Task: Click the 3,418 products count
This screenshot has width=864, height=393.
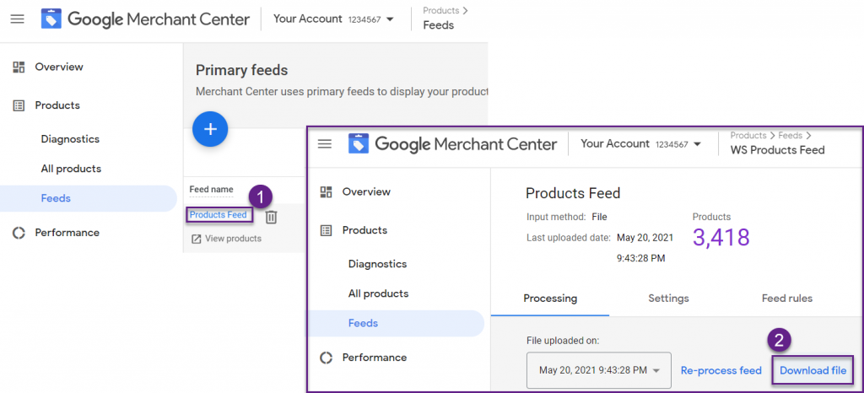Action: click(x=721, y=238)
